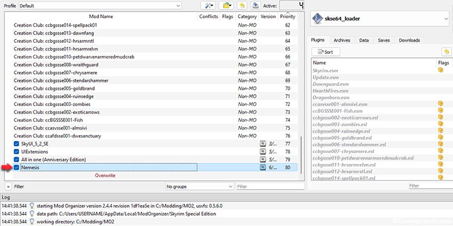Click the restore backup arrow above mod list
The height and width of the screenshot is (226, 453).
tap(242, 5)
